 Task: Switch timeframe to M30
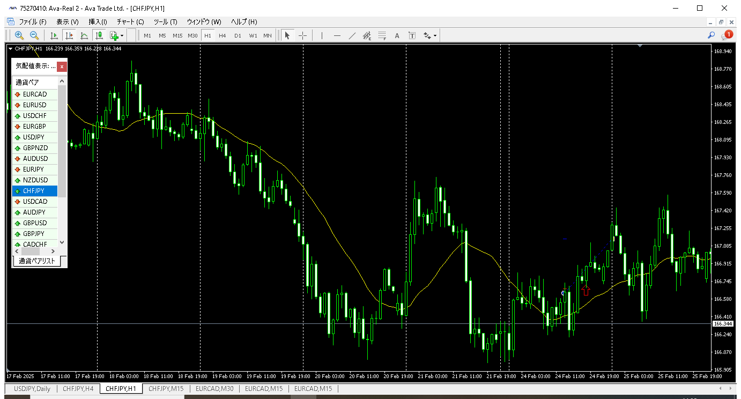click(x=193, y=35)
